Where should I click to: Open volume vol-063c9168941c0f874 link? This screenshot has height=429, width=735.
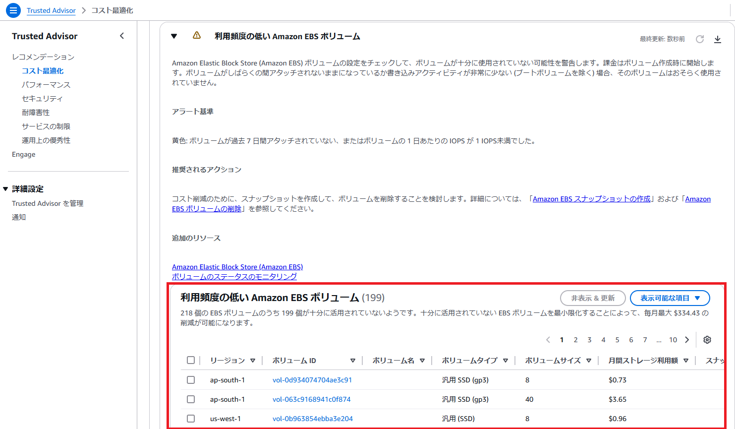(x=312, y=399)
